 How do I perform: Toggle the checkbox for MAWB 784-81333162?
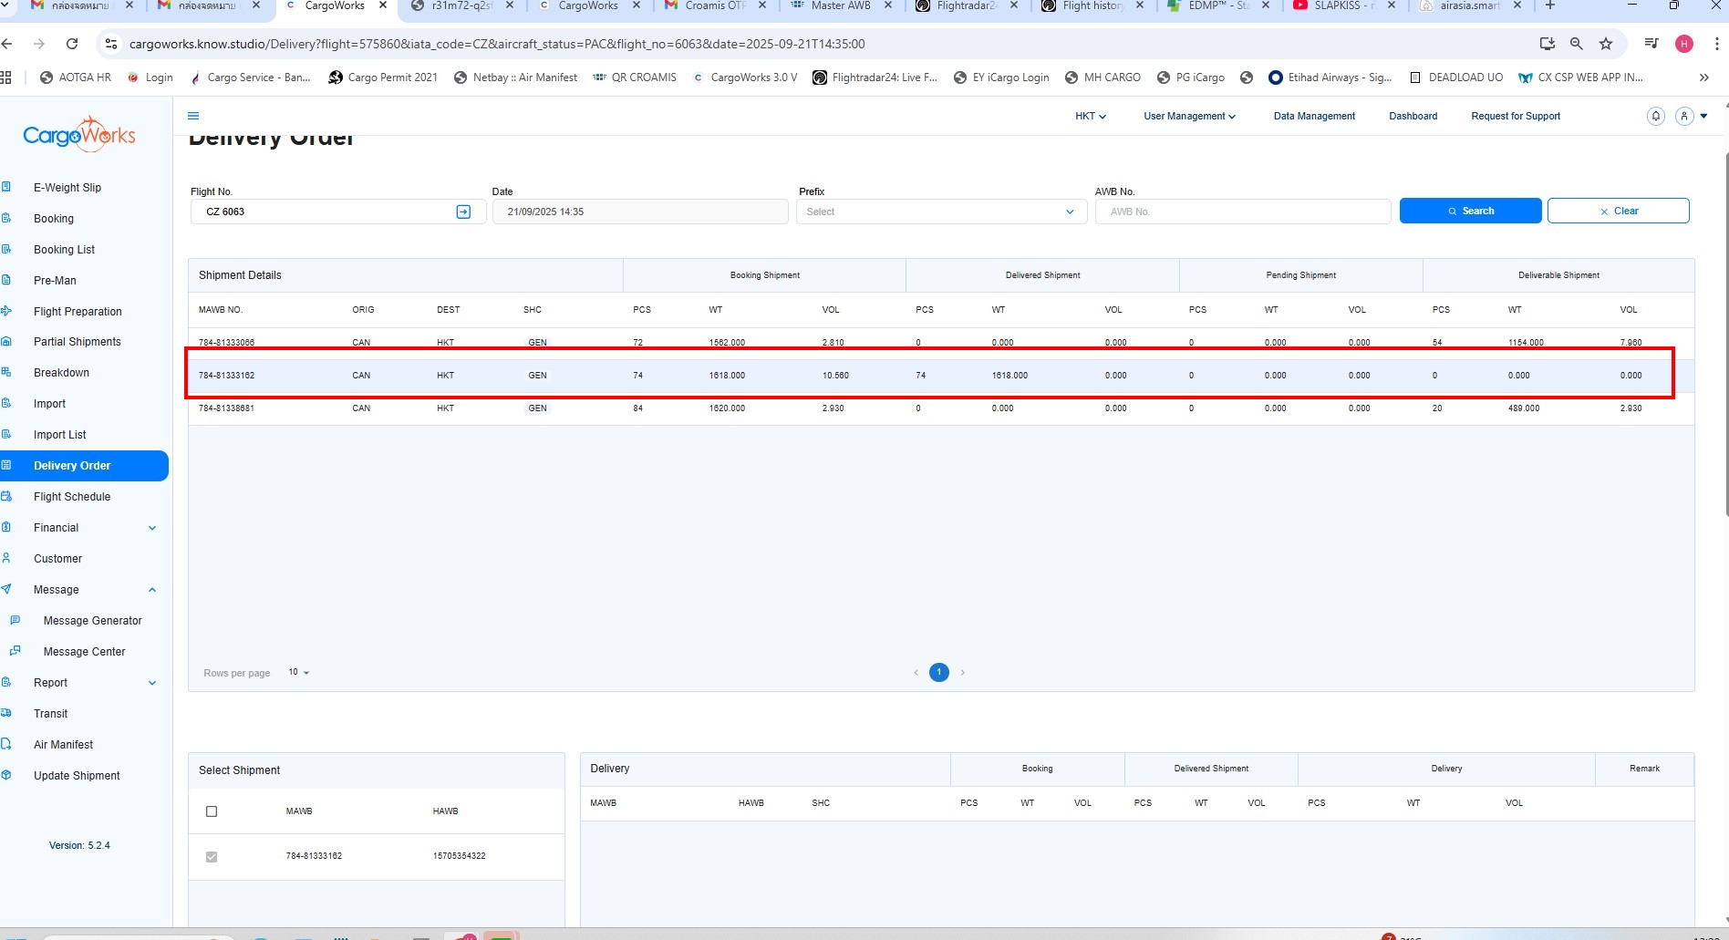[212, 857]
